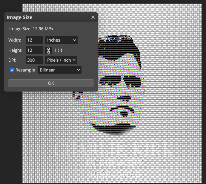The height and width of the screenshot is (184, 206).
Task: Click the Resample label text
Action: point(25,70)
